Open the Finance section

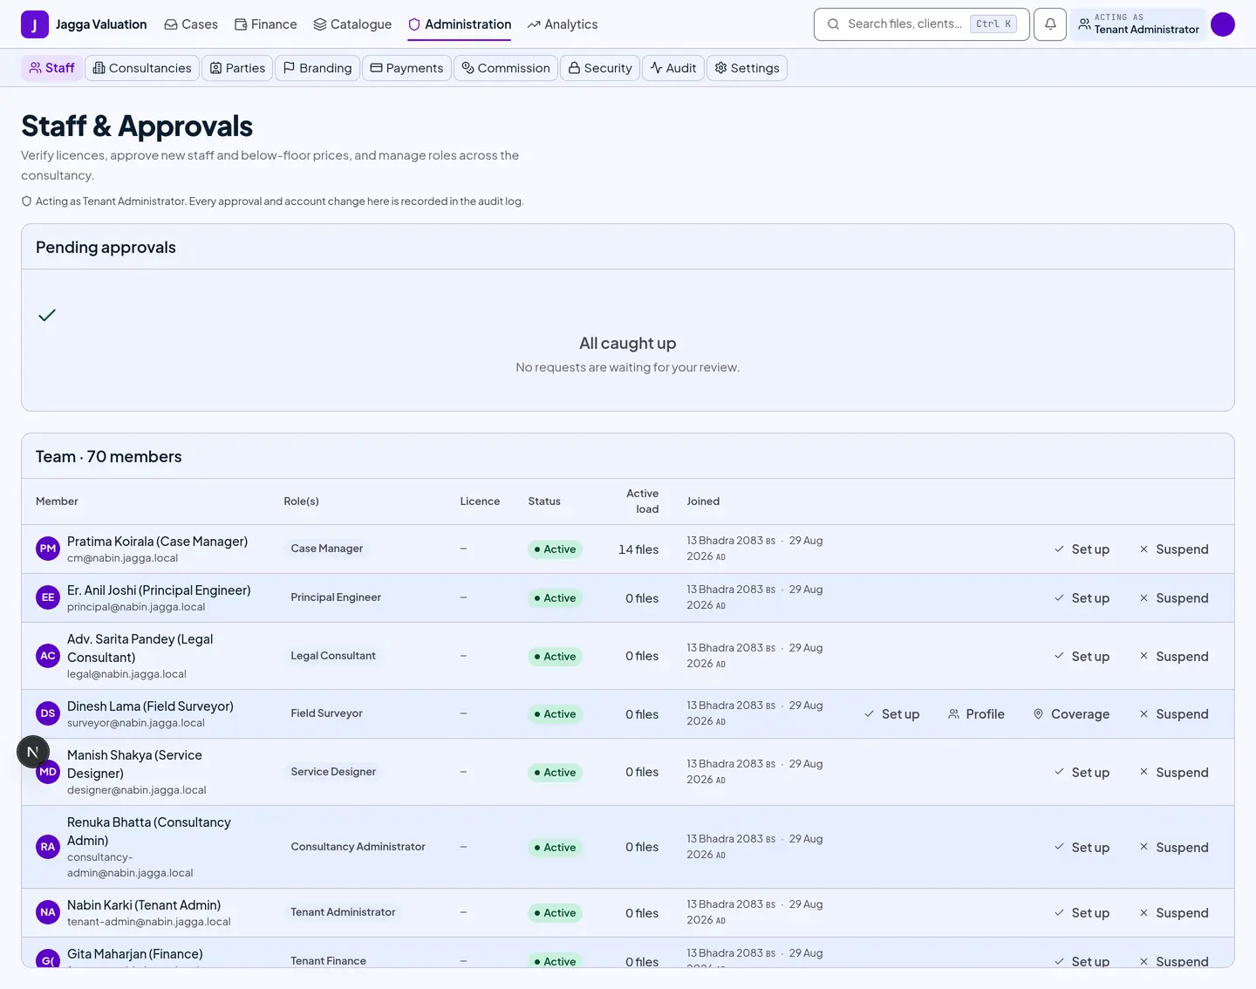(x=265, y=24)
